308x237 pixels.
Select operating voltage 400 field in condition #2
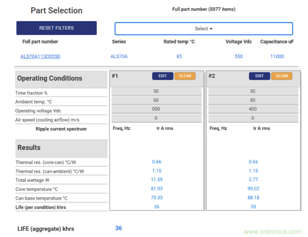[x=253, y=109]
